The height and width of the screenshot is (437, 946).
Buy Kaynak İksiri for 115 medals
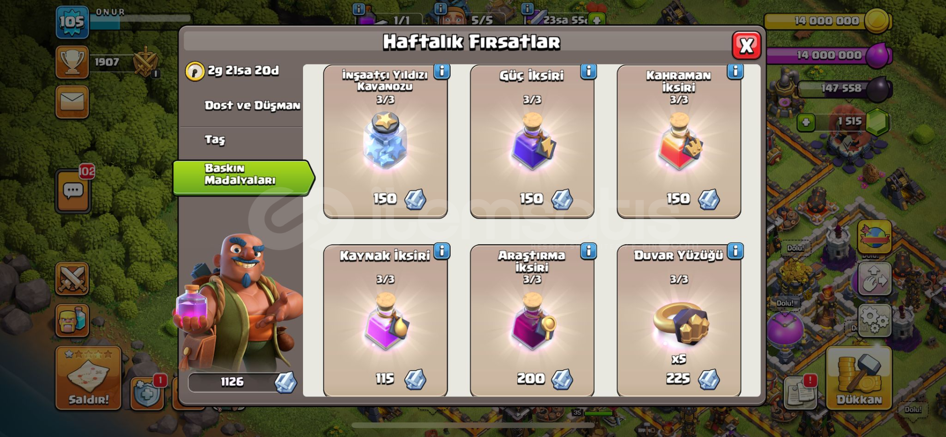(x=385, y=320)
